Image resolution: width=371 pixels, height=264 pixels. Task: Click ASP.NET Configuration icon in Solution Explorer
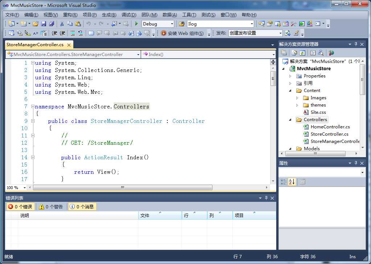pos(331,53)
